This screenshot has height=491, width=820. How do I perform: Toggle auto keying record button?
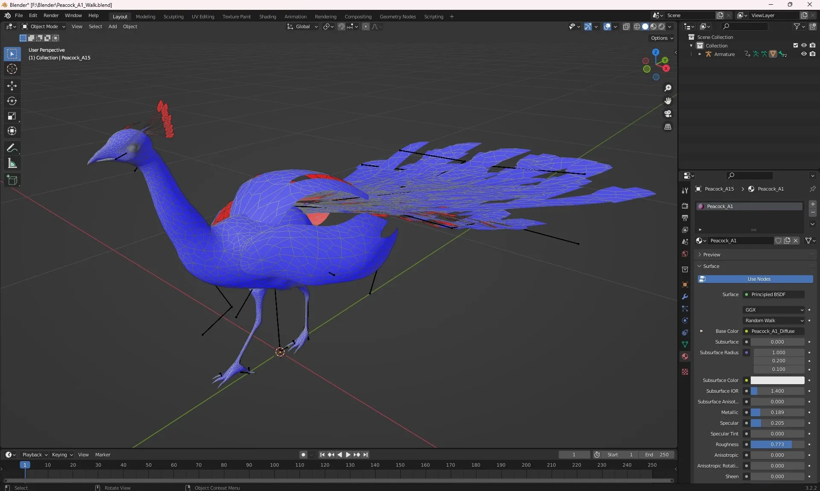tap(303, 455)
